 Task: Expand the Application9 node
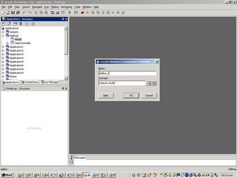[3, 73]
